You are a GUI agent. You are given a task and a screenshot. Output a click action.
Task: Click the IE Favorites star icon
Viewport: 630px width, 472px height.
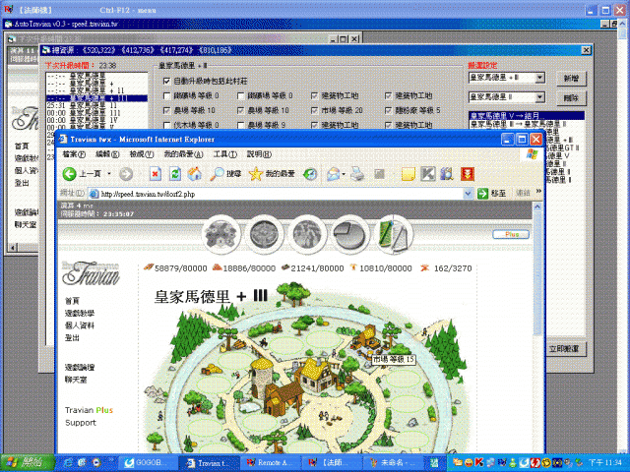[x=256, y=174]
